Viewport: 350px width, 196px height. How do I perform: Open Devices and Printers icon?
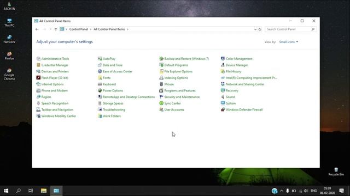(x=38, y=71)
